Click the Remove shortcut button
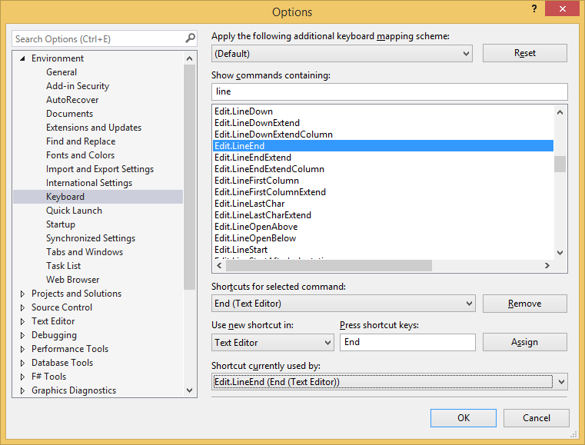The height and width of the screenshot is (445, 585). [x=524, y=304]
